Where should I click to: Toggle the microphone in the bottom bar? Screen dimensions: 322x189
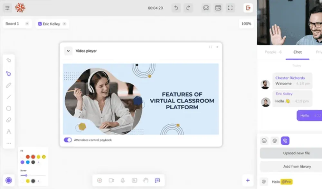[123, 180]
